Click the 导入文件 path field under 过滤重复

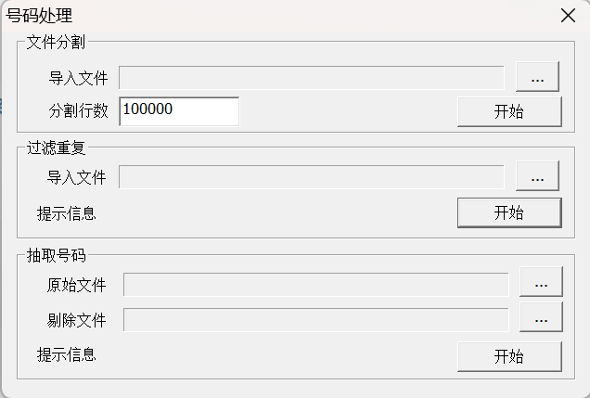click(x=312, y=176)
